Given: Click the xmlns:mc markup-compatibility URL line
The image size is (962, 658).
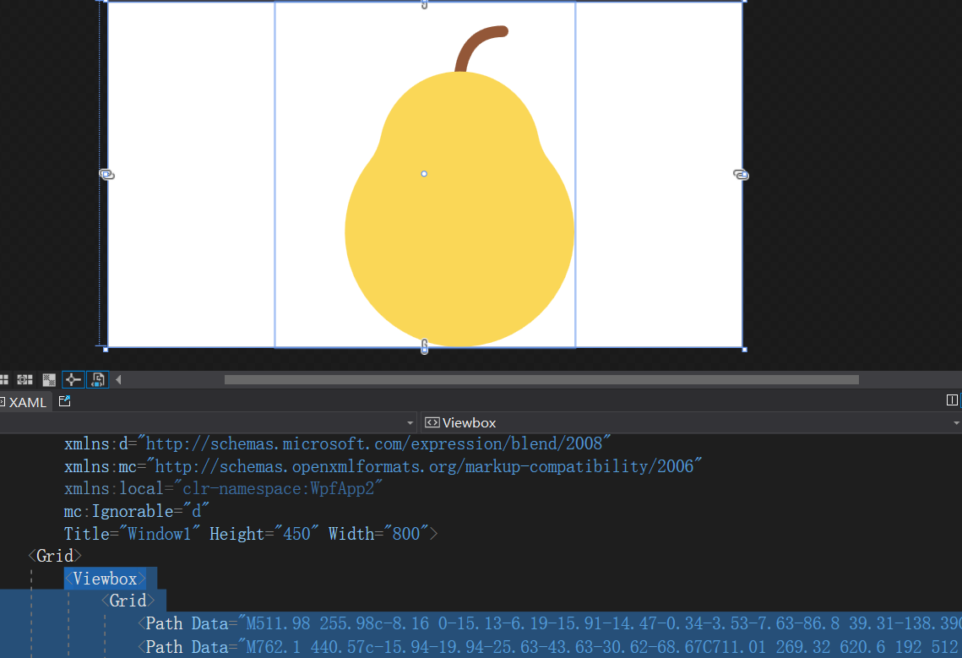Looking at the screenshot, I should click(383, 466).
